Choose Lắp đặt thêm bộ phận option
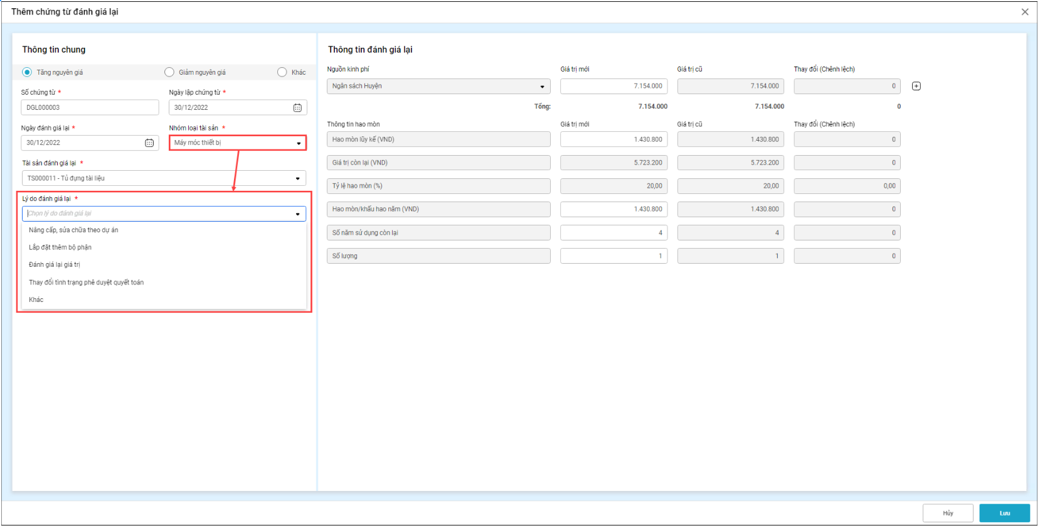Screen dimensions: 1040x528 pyautogui.click(x=60, y=247)
